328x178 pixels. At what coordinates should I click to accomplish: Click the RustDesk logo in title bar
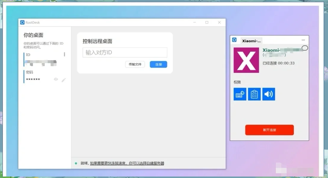[22, 22]
